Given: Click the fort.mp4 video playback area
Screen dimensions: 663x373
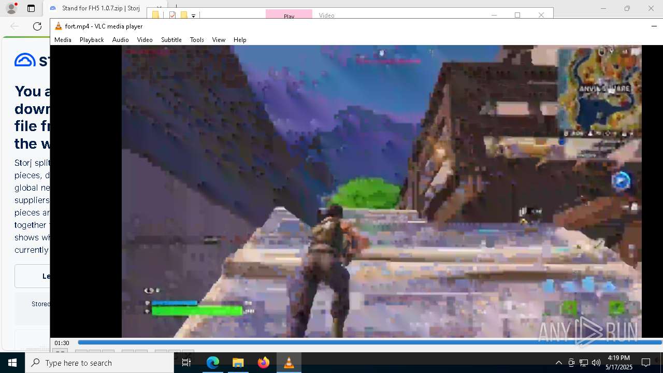Looking at the screenshot, I should [x=381, y=191].
